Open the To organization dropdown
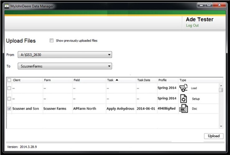The width and height of the screenshot is (230, 155). pos(65,66)
